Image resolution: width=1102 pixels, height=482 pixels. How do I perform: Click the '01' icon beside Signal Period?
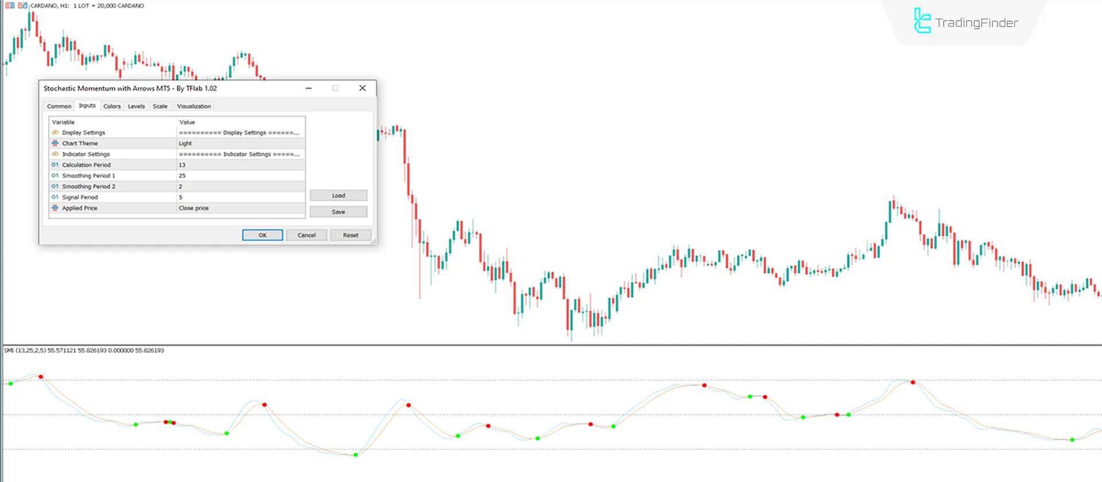[x=55, y=197]
